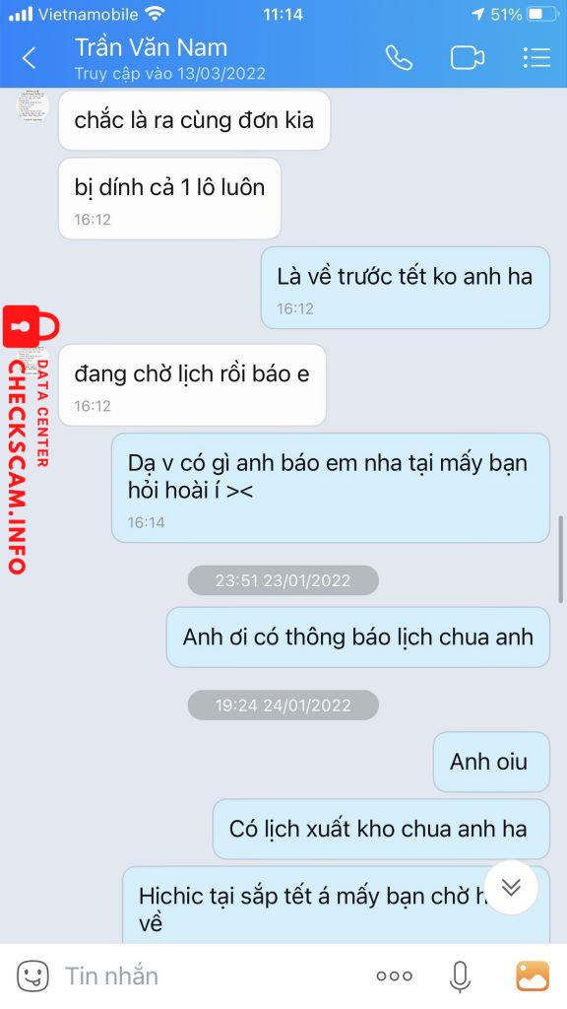Select message 'Là về trước tết ko anh ha'
This screenshot has width=567, height=1009.
point(405,288)
